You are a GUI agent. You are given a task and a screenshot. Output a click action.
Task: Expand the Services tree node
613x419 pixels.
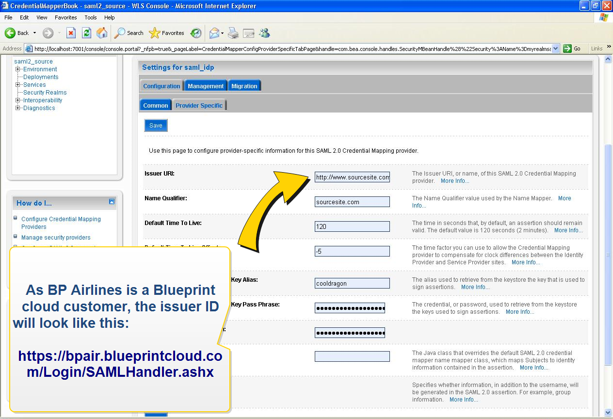[x=18, y=85]
